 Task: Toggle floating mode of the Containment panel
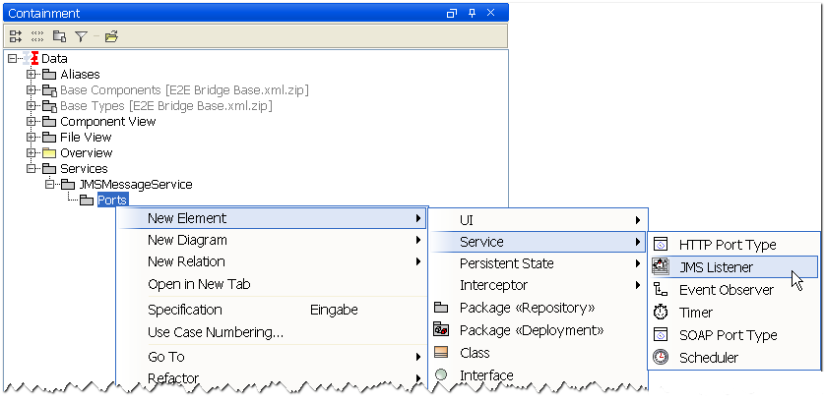pyautogui.click(x=452, y=13)
